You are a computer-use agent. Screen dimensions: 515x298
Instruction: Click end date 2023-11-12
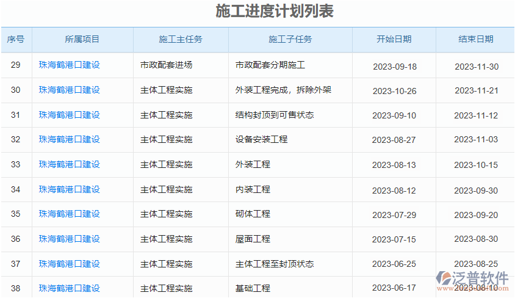pyautogui.click(x=476, y=115)
